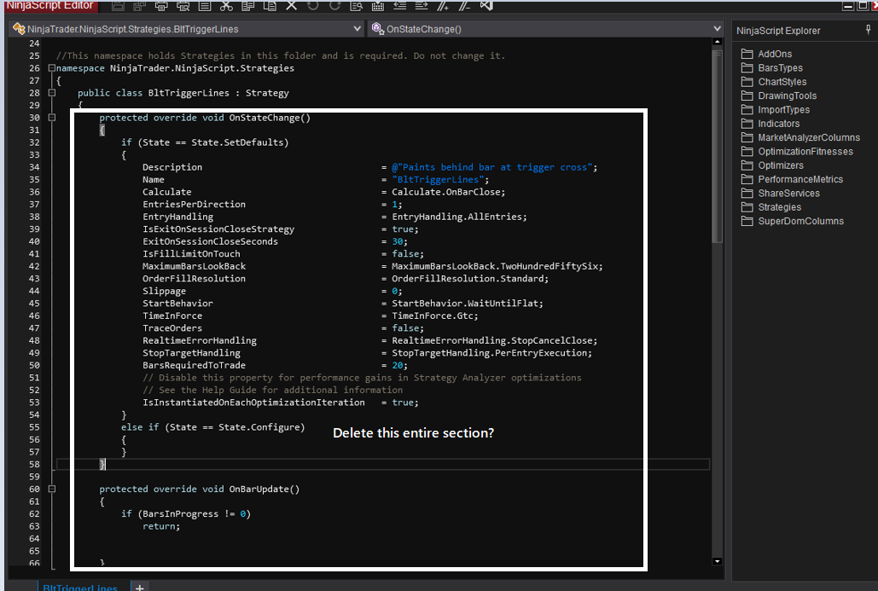Image resolution: width=878 pixels, height=591 pixels.
Task: Pin the NinjaScript Explorer panel
Action: (868, 30)
